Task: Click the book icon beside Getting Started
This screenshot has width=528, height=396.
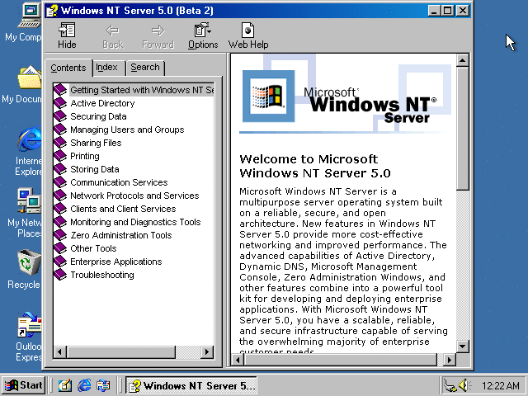Action: tap(60, 90)
